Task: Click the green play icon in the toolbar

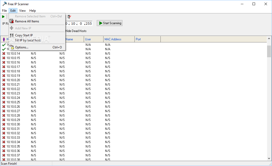Action: pos(3,17)
